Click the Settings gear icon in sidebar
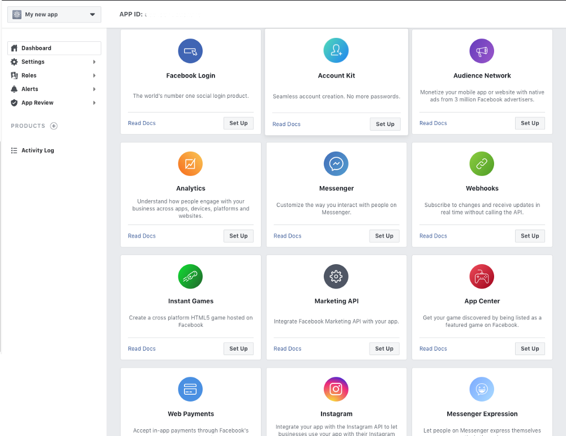566x436 pixels. point(14,62)
